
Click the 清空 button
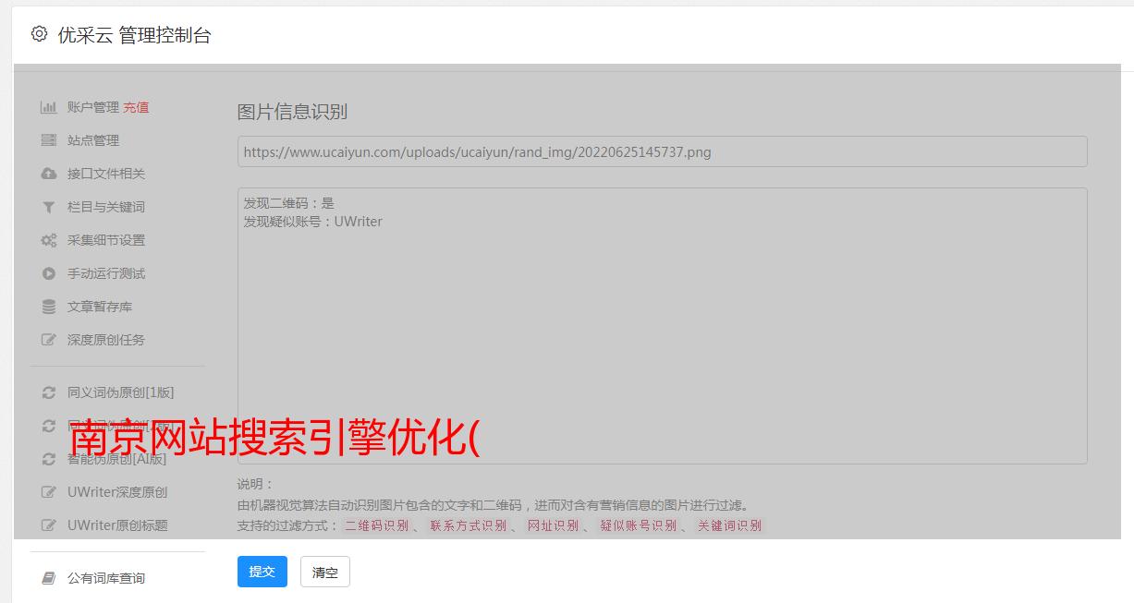coord(325,572)
